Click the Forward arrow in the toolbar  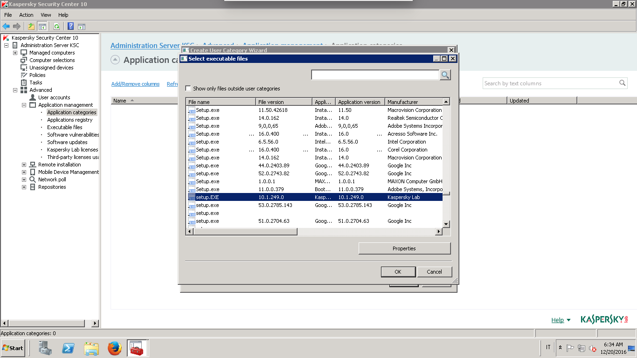pyautogui.click(x=17, y=26)
